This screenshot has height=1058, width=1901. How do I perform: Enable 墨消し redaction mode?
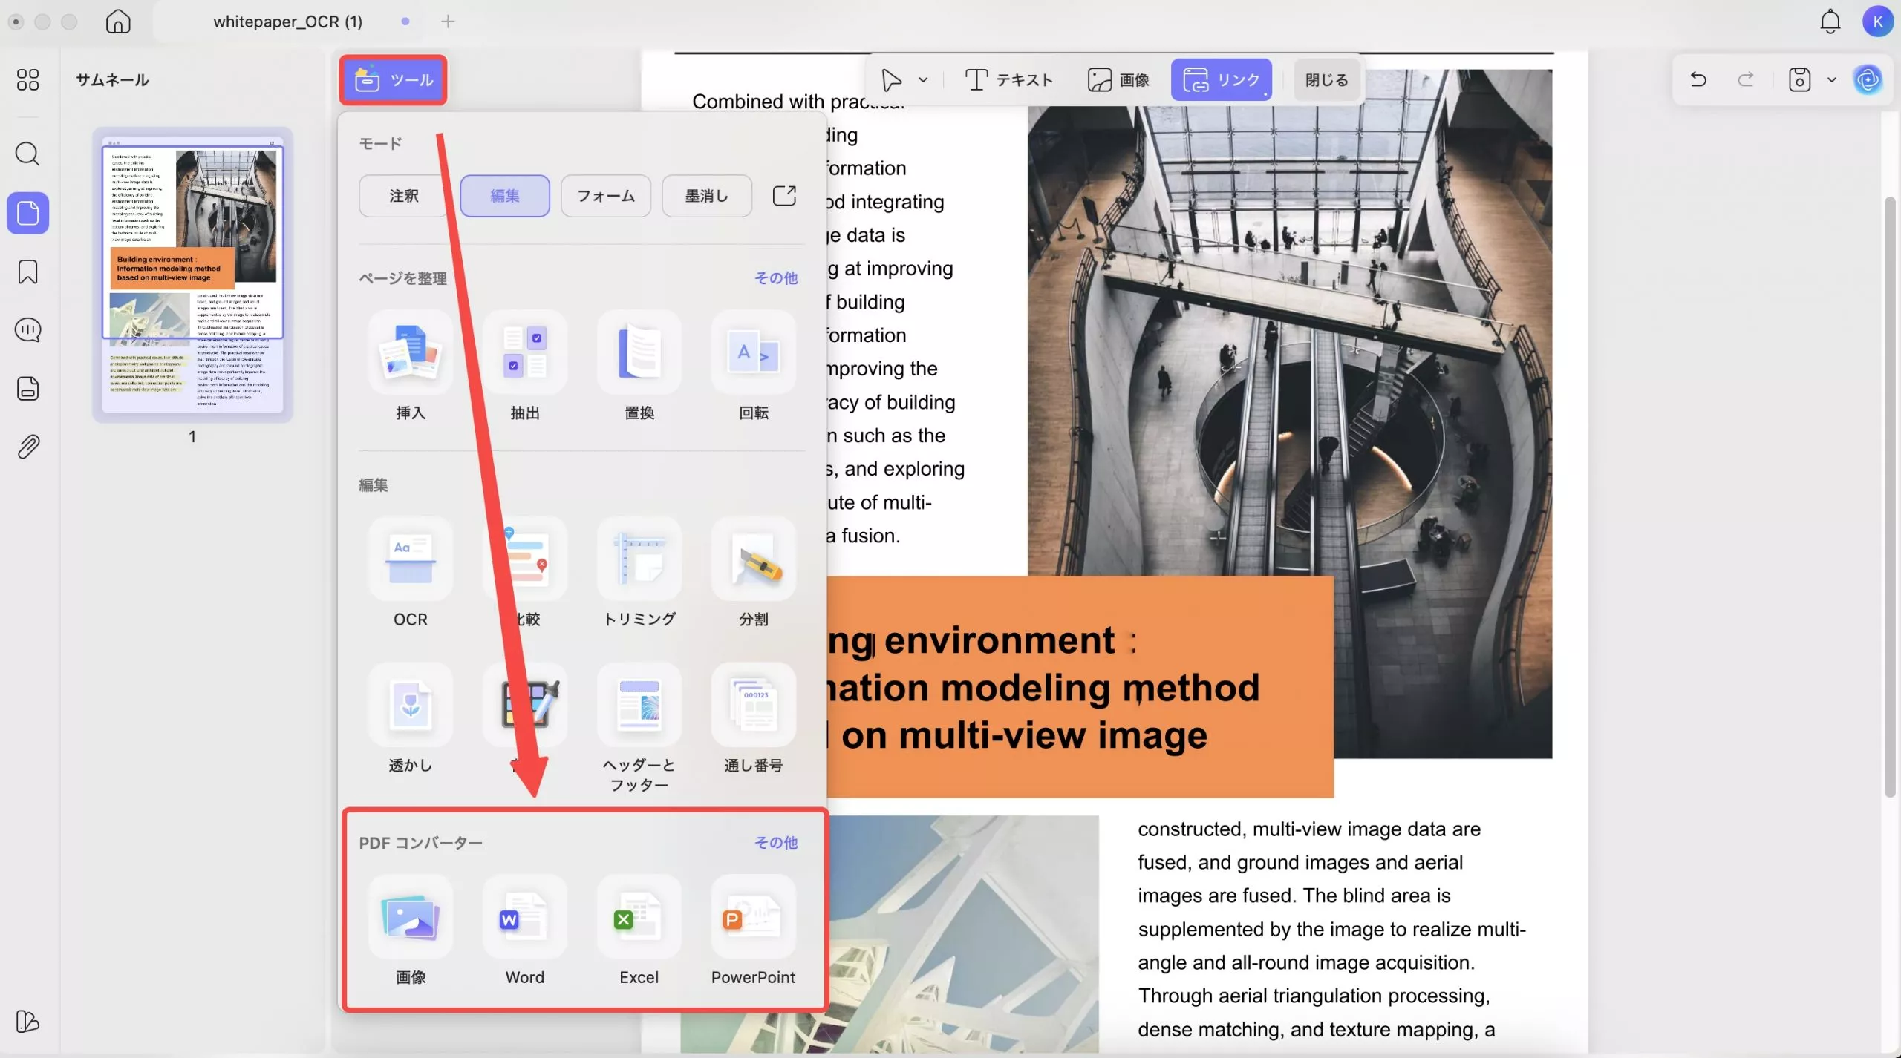706,195
